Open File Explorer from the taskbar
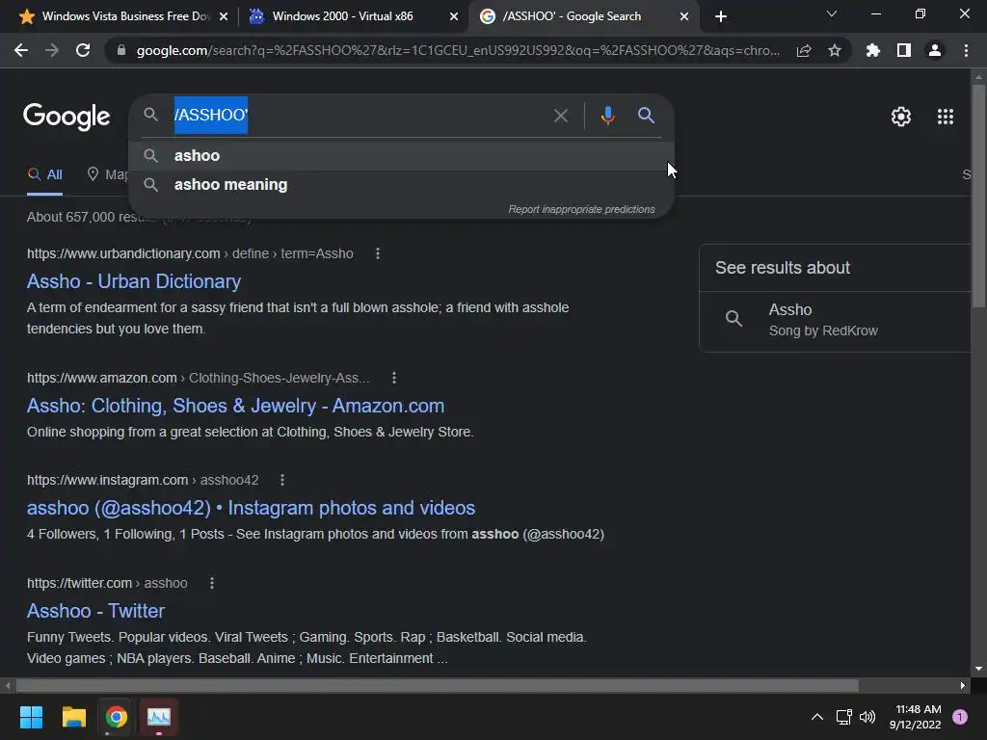 tap(73, 717)
